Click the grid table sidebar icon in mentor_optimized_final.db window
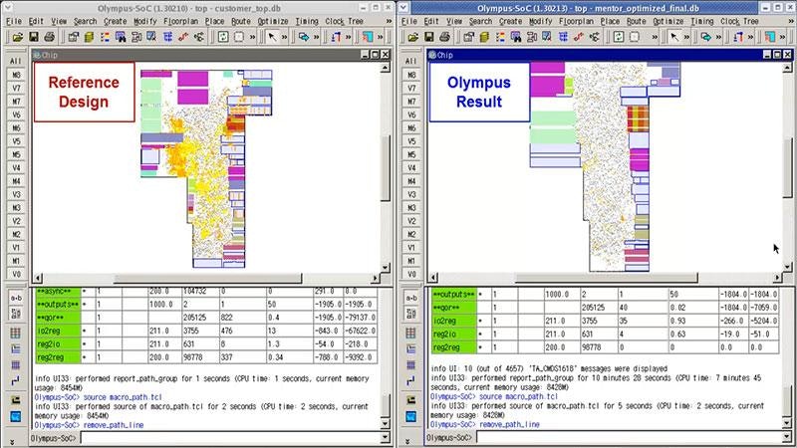This screenshot has width=797, height=448. pyautogui.click(x=411, y=334)
